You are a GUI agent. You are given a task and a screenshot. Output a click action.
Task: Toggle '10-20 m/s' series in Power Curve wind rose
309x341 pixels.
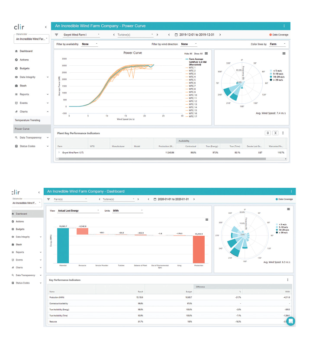277,77
